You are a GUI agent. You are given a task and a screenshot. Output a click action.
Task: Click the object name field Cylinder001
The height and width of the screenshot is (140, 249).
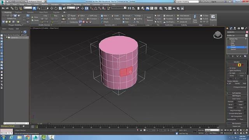pos(236,32)
